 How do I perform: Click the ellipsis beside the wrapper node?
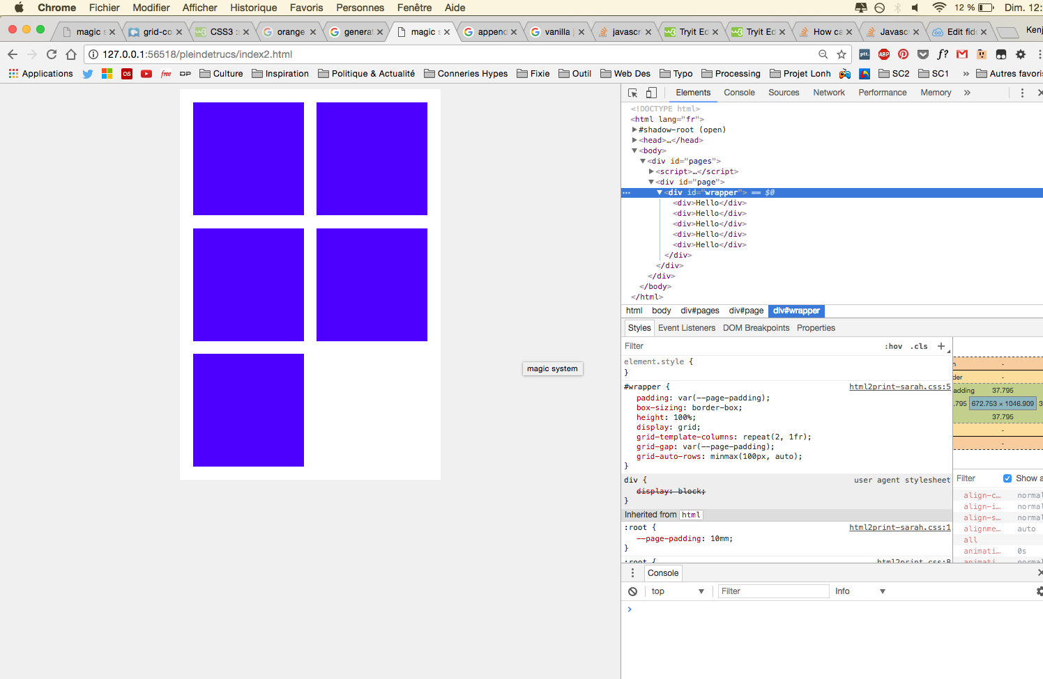point(626,193)
